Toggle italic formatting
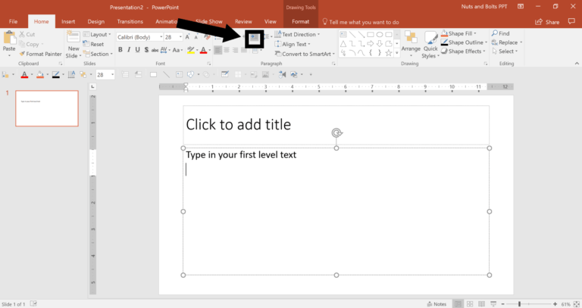The height and width of the screenshot is (308, 582). tap(129, 50)
